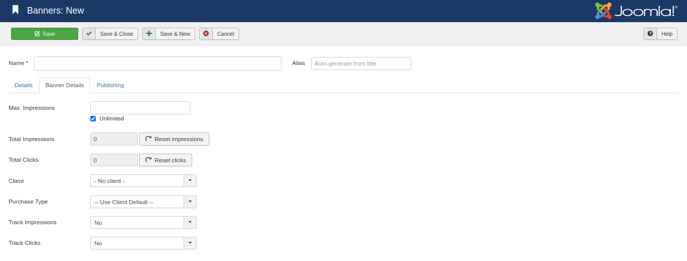Image resolution: width=687 pixels, height=261 pixels.
Task: Open the Track Impressions dropdown
Action: [143, 223]
